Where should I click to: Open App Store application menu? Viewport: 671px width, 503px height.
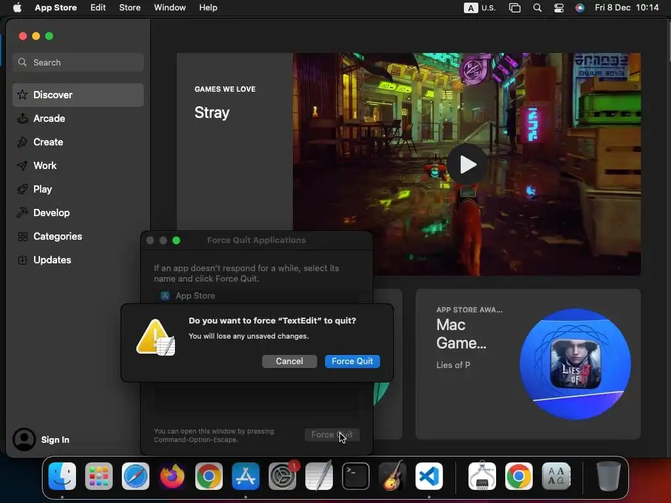(x=56, y=8)
